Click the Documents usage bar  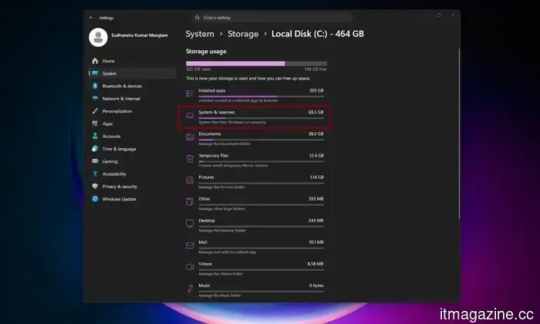coord(261,140)
